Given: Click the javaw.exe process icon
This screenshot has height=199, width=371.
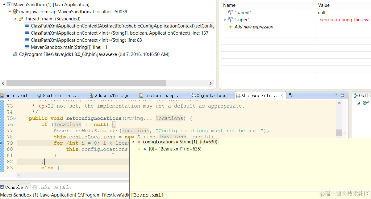Looking at the screenshot, I should (15, 54).
